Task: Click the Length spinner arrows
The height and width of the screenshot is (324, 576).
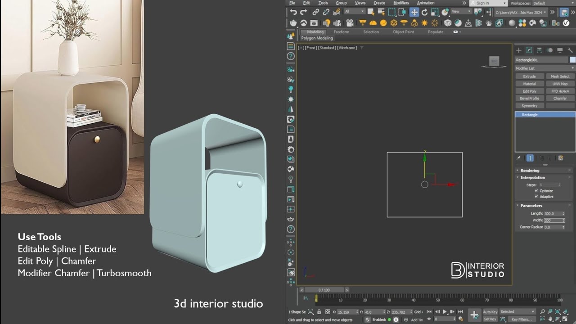Action: [x=563, y=214]
